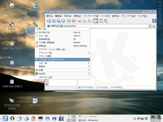Image resolution: width=163 pixels, height=122 pixels.
Task: Open the USB-KNOPPIX desktop icon
Action: point(12,9)
